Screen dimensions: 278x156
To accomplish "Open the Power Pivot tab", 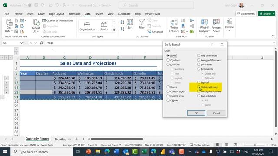I will pyautogui.click(x=152, y=14).
